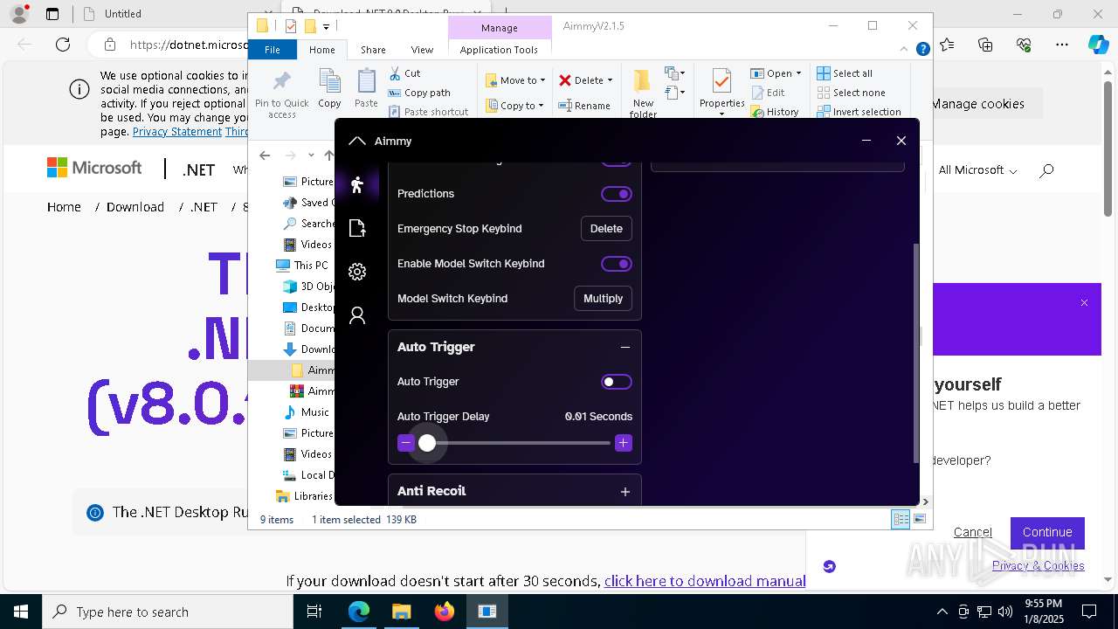The image size is (1118, 629).
Task: Increase Auto Trigger Delay with plus button
Action: click(x=623, y=443)
